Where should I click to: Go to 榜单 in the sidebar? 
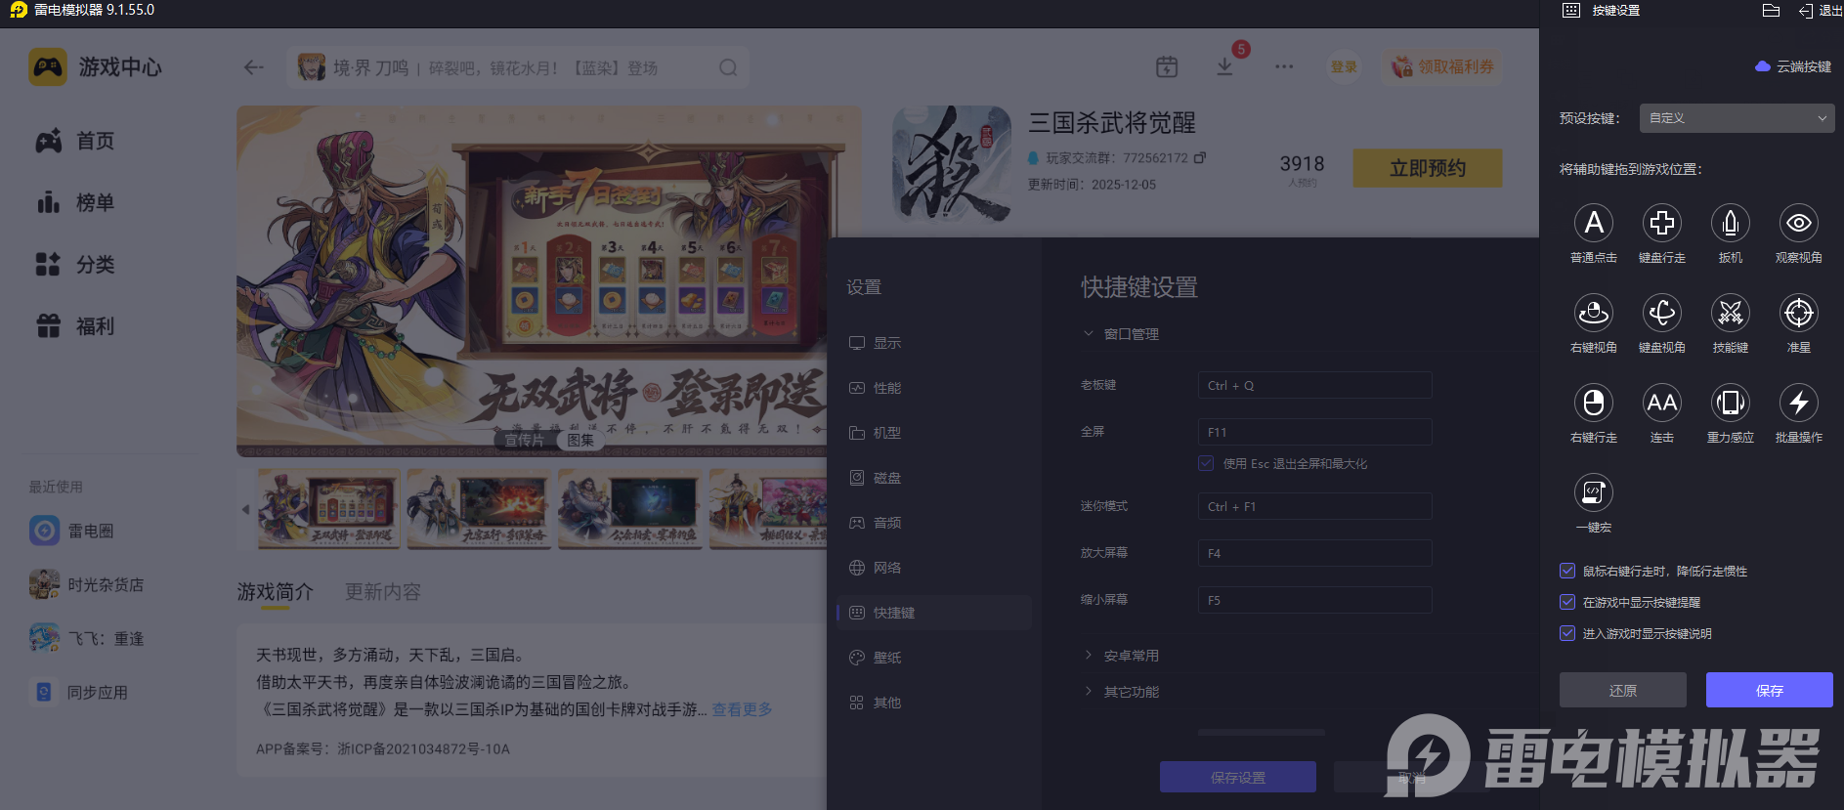click(76, 202)
